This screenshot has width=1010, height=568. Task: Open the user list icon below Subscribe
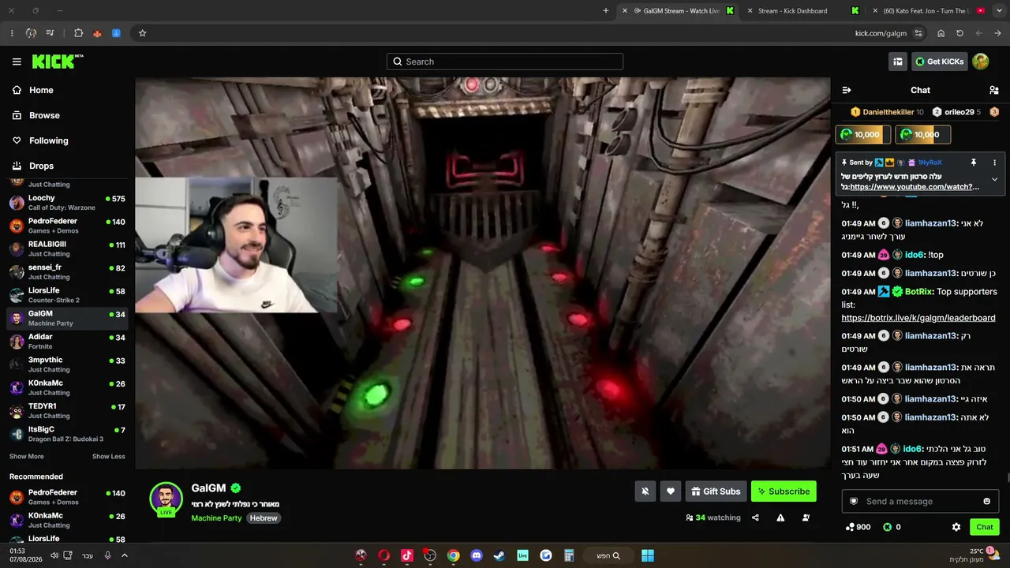point(806,518)
